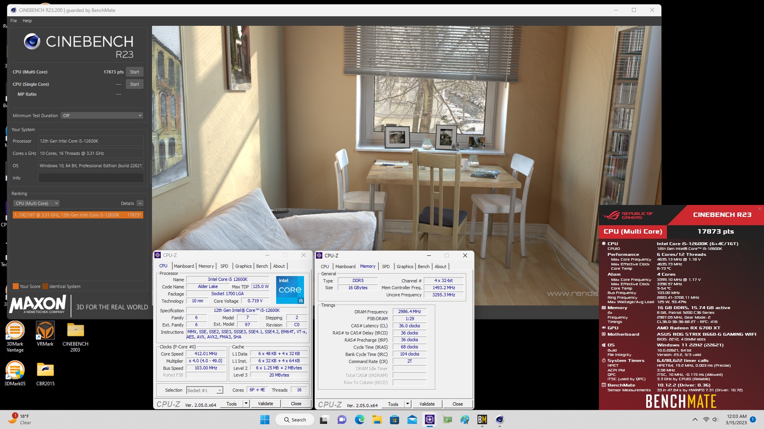
Task: Open the clock showing 12:03 AM
Action: coord(737,419)
